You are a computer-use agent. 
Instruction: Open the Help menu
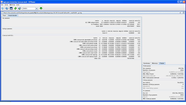(x=18, y=5)
